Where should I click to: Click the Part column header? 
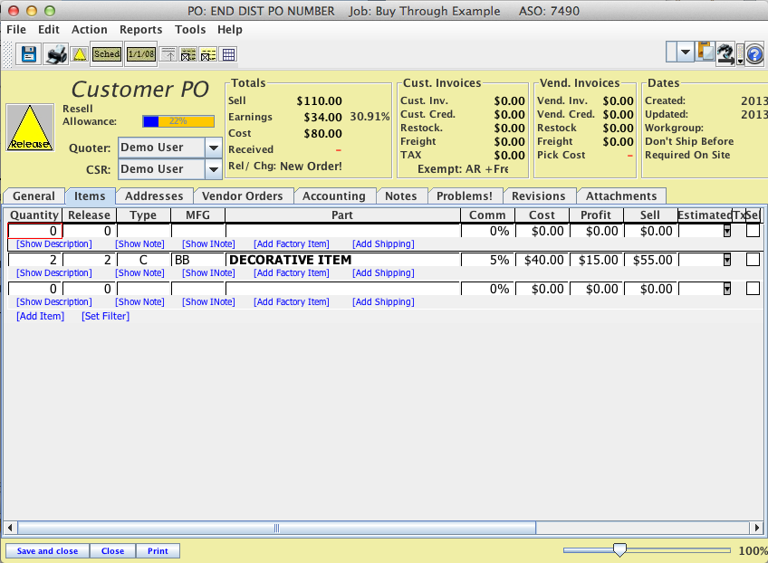(342, 215)
